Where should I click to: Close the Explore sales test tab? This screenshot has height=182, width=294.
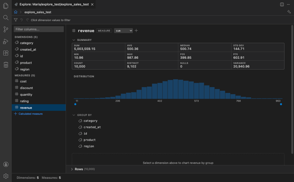click(92, 4)
